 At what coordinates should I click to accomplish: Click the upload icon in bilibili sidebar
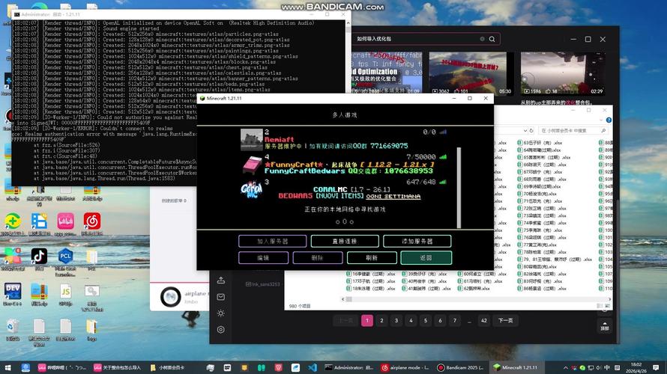tap(221, 280)
